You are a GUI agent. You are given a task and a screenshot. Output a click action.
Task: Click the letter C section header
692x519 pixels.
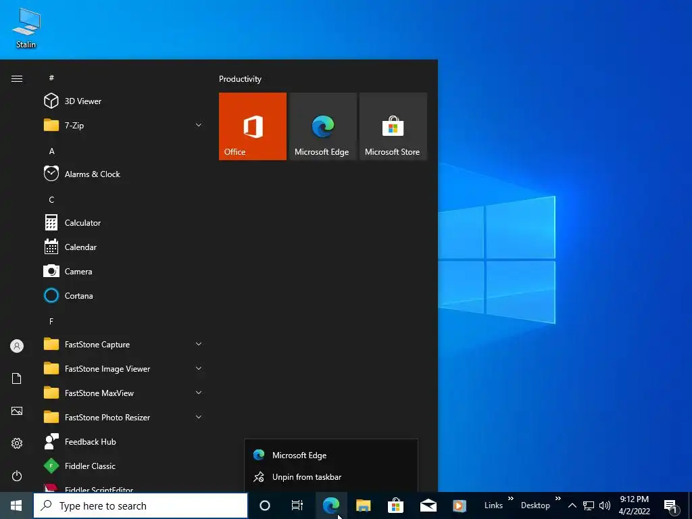(51, 200)
